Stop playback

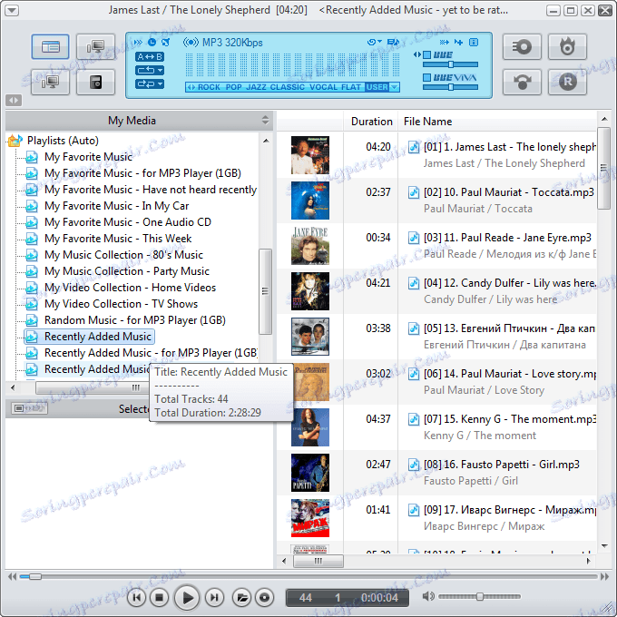(159, 598)
